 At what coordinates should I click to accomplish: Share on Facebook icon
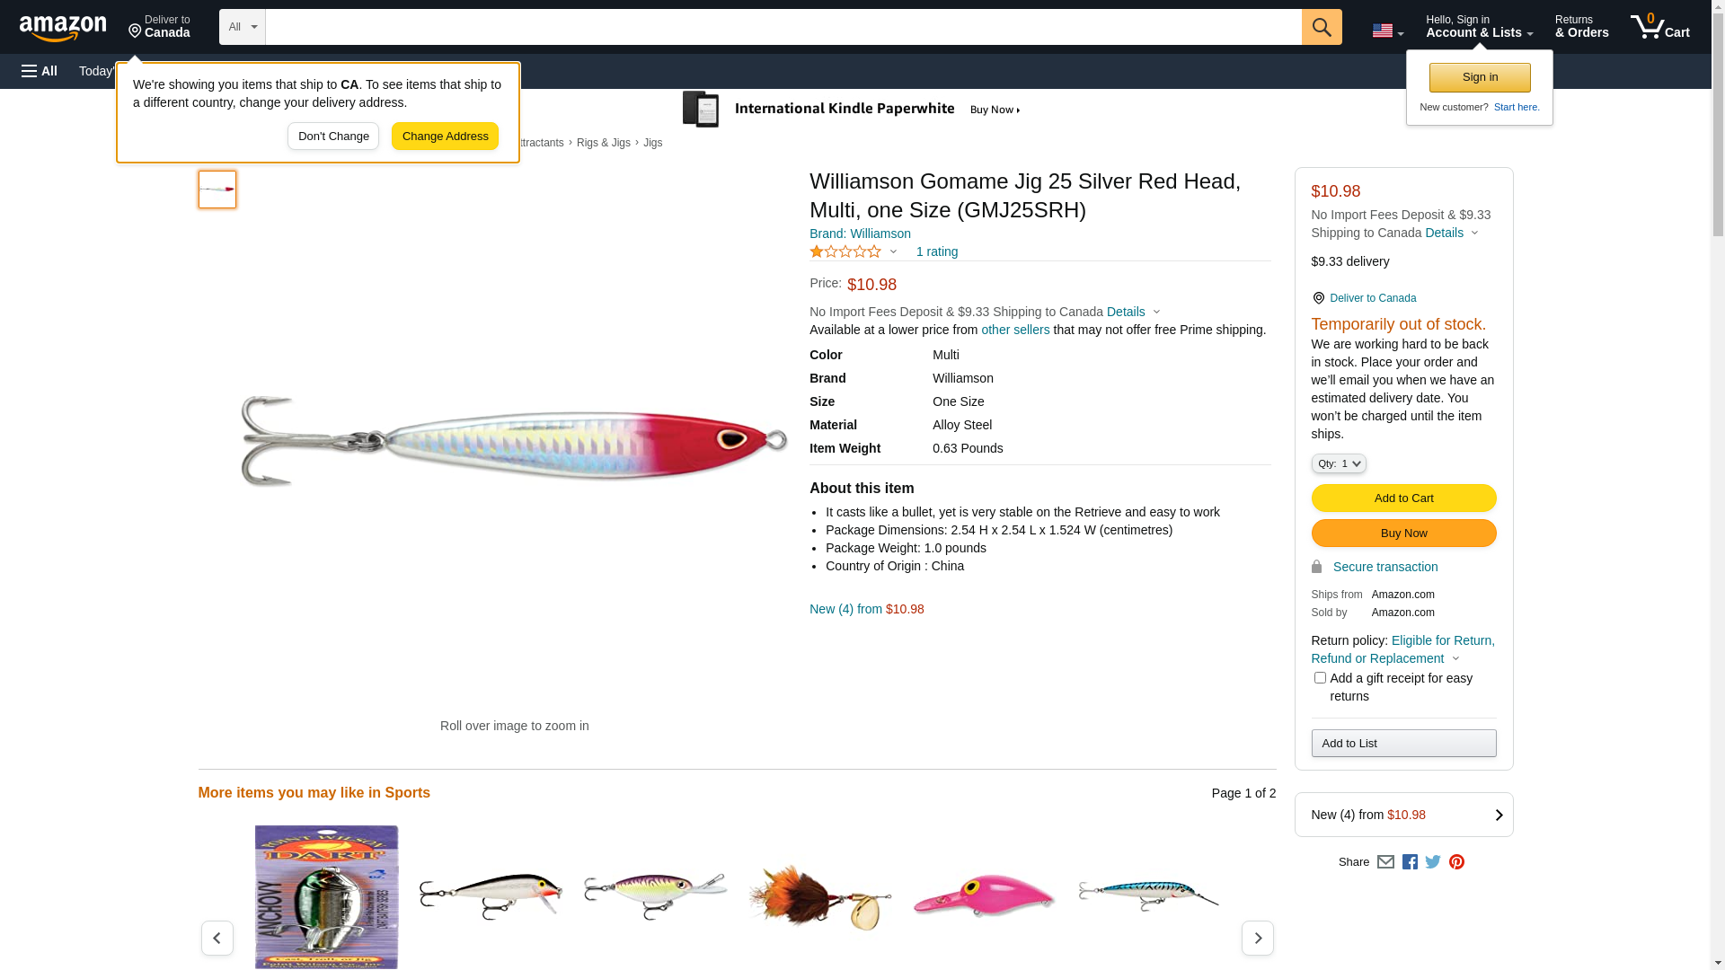[x=1410, y=862]
